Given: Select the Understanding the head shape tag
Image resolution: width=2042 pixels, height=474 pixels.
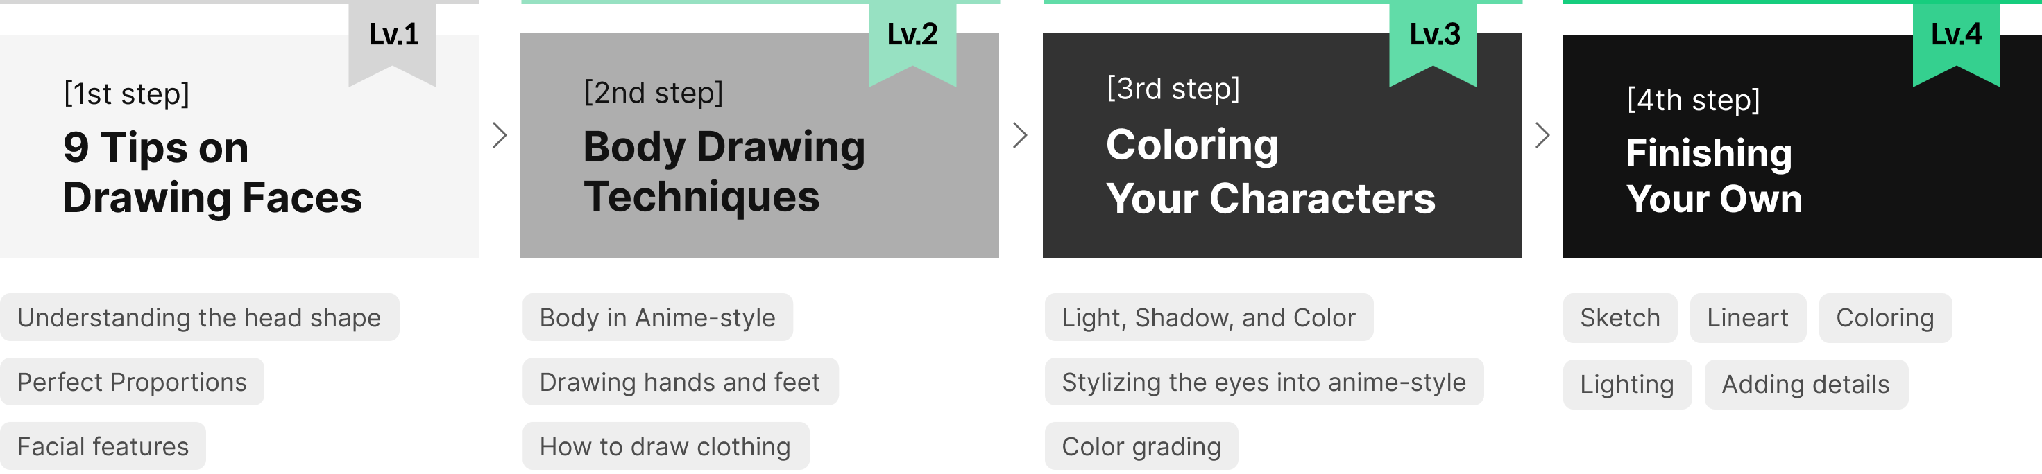Looking at the screenshot, I should tap(200, 317).
